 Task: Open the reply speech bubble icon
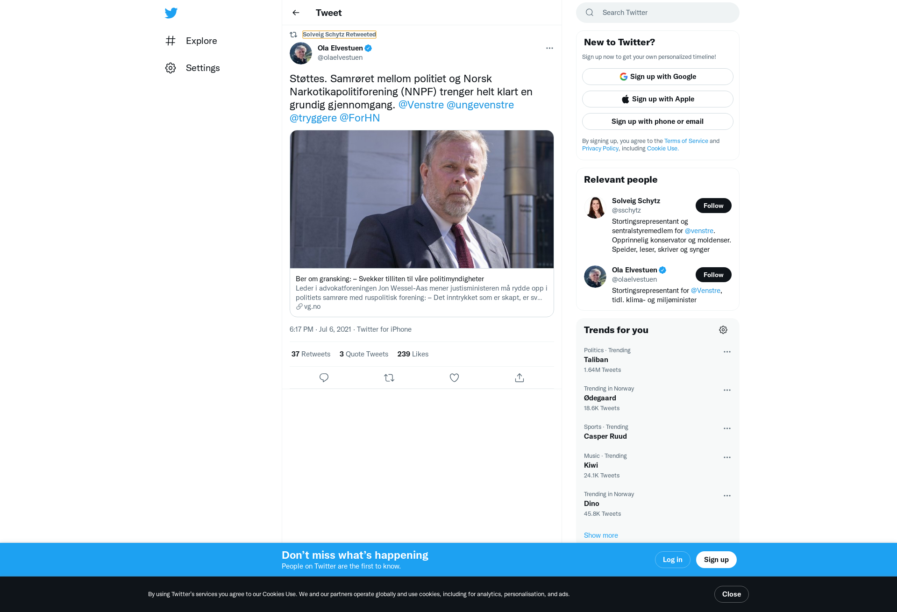(324, 377)
